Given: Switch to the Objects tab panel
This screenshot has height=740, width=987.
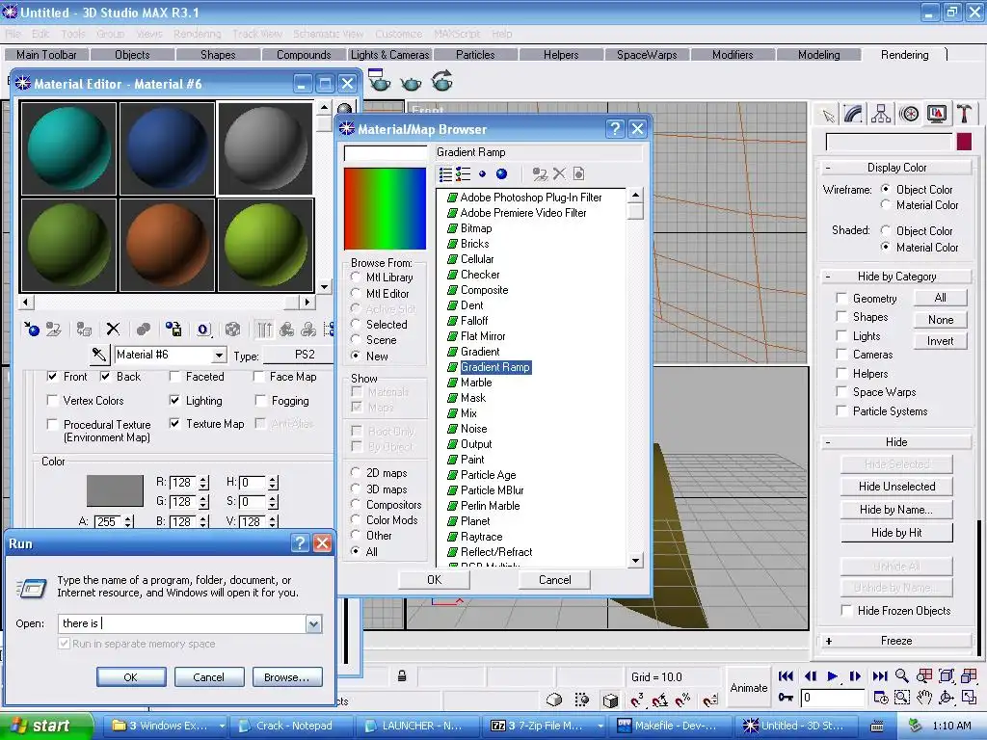Looking at the screenshot, I should click(x=132, y=55).
